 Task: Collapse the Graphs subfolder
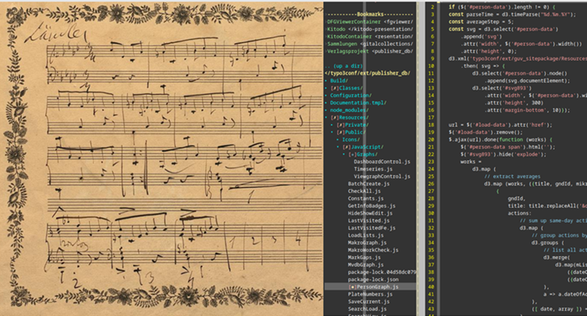(x=365, y=155)
